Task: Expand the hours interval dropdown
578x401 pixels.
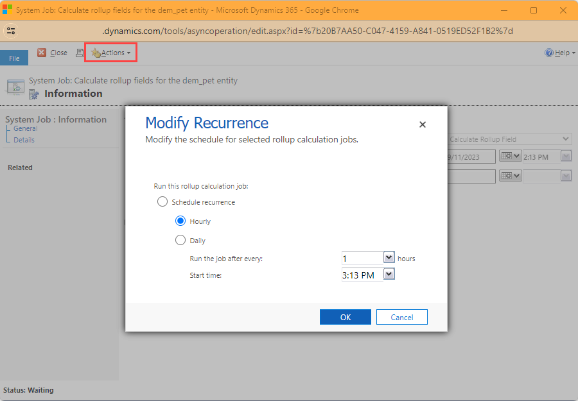Action: coord(389,257)
